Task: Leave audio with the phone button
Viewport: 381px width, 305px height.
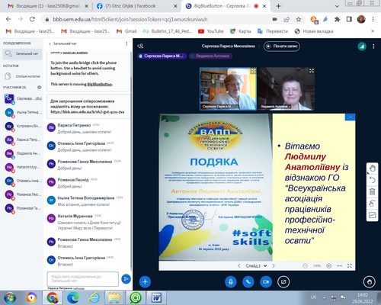Action: tap(248, 281)
